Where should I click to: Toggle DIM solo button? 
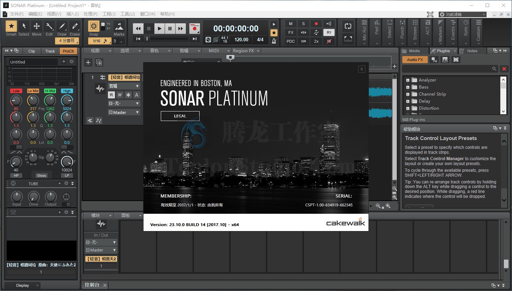tap(303, 41)
